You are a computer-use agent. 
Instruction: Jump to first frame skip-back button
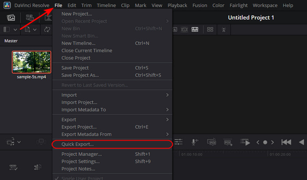tap(286, 142)
